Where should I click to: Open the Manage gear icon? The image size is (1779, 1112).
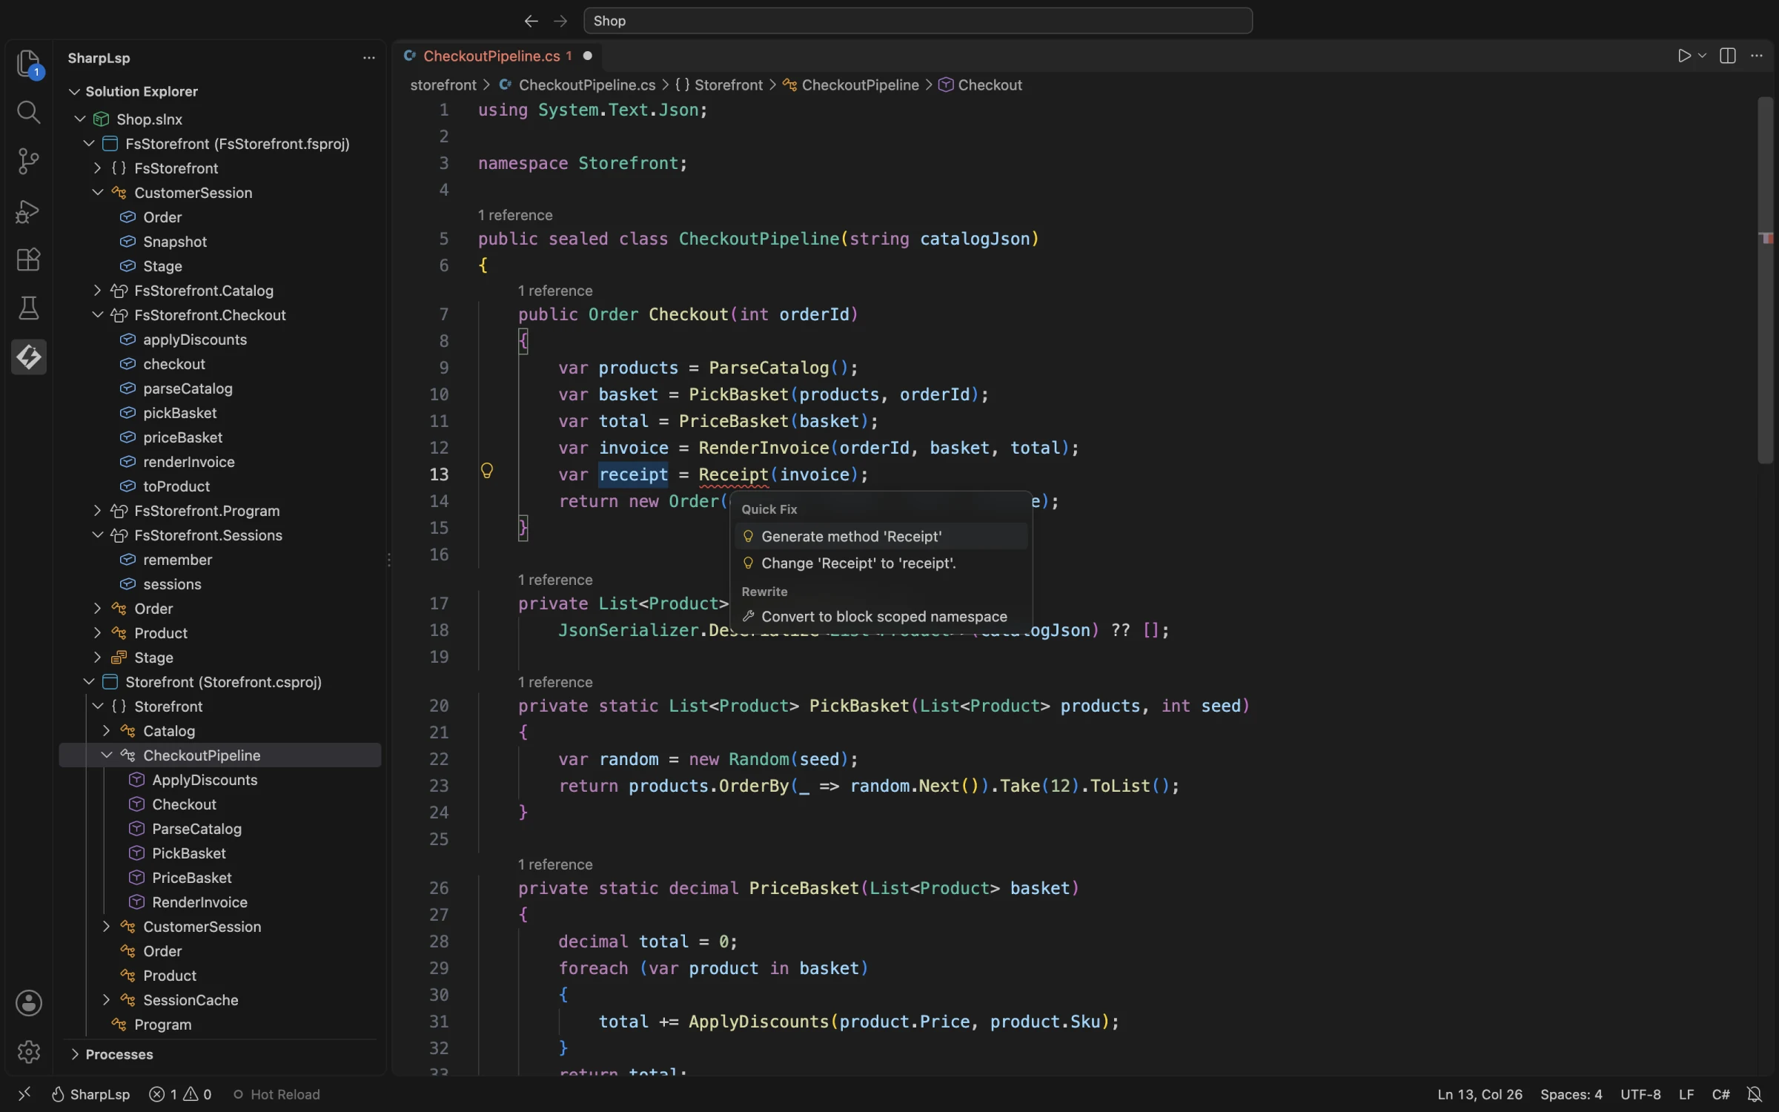click(x=29, y=1051)
